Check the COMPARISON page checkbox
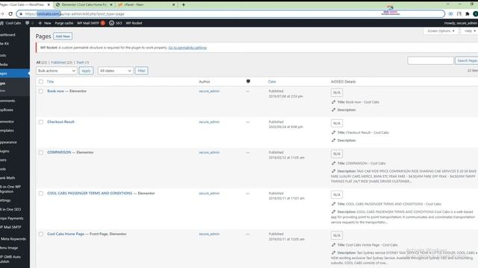Image resolution: width=478 pixels, height=268 pixels. point(41,153)
